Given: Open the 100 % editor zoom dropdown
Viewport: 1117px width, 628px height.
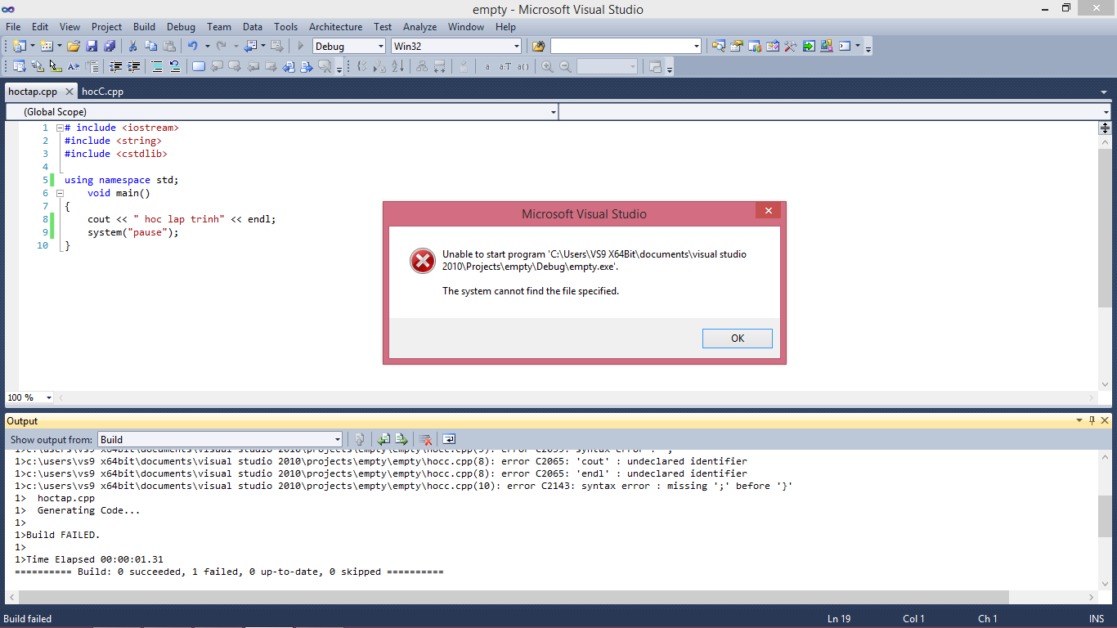Looking at the screenshot, I should tap(49, 397).
